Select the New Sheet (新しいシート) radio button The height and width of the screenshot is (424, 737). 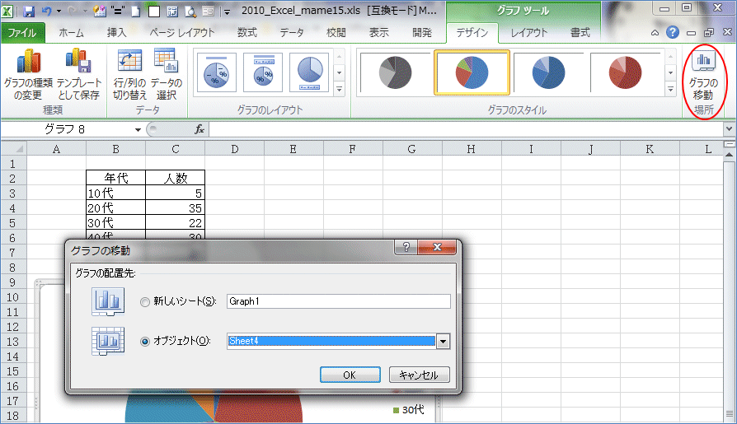click(146, 301)
